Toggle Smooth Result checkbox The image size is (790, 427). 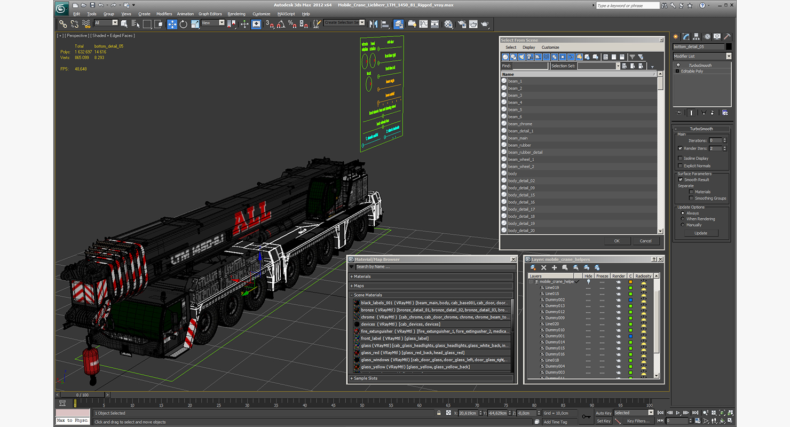tap(681, 180)
